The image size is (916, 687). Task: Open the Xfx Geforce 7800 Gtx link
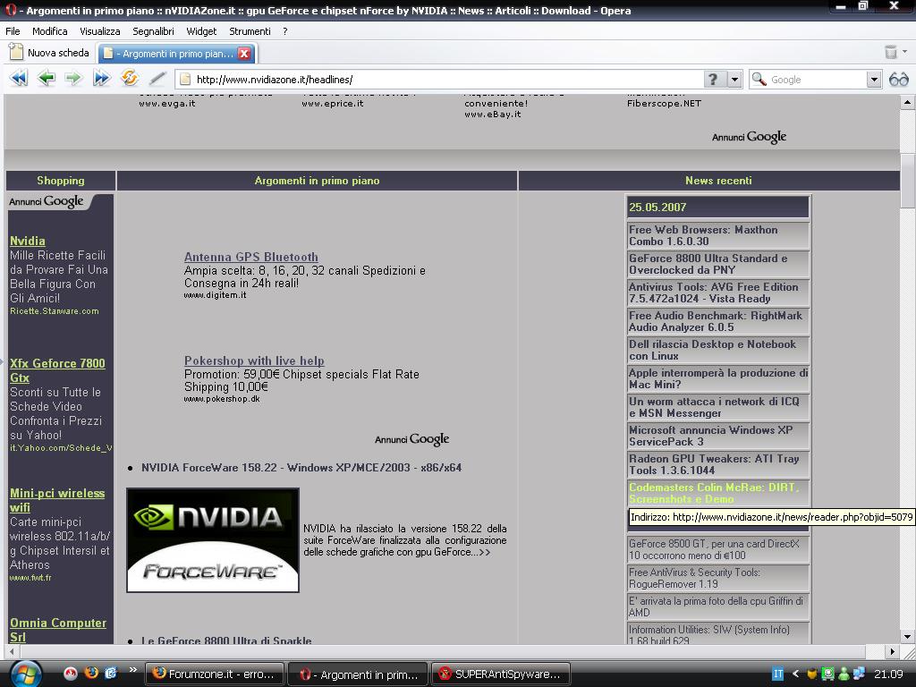coord(57,370)
